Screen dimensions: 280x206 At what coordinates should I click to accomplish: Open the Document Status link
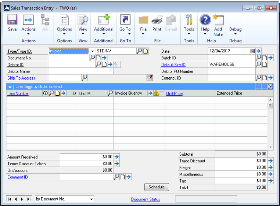[145, 199]
